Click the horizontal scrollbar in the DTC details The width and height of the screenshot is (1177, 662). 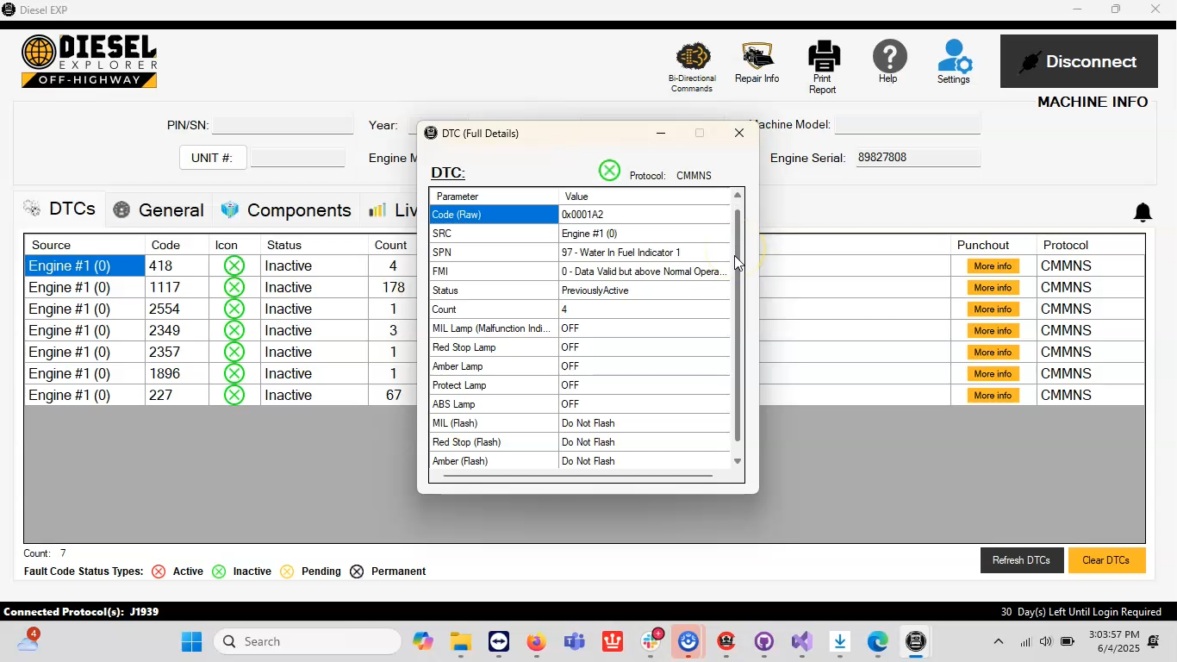click(577, 475)
